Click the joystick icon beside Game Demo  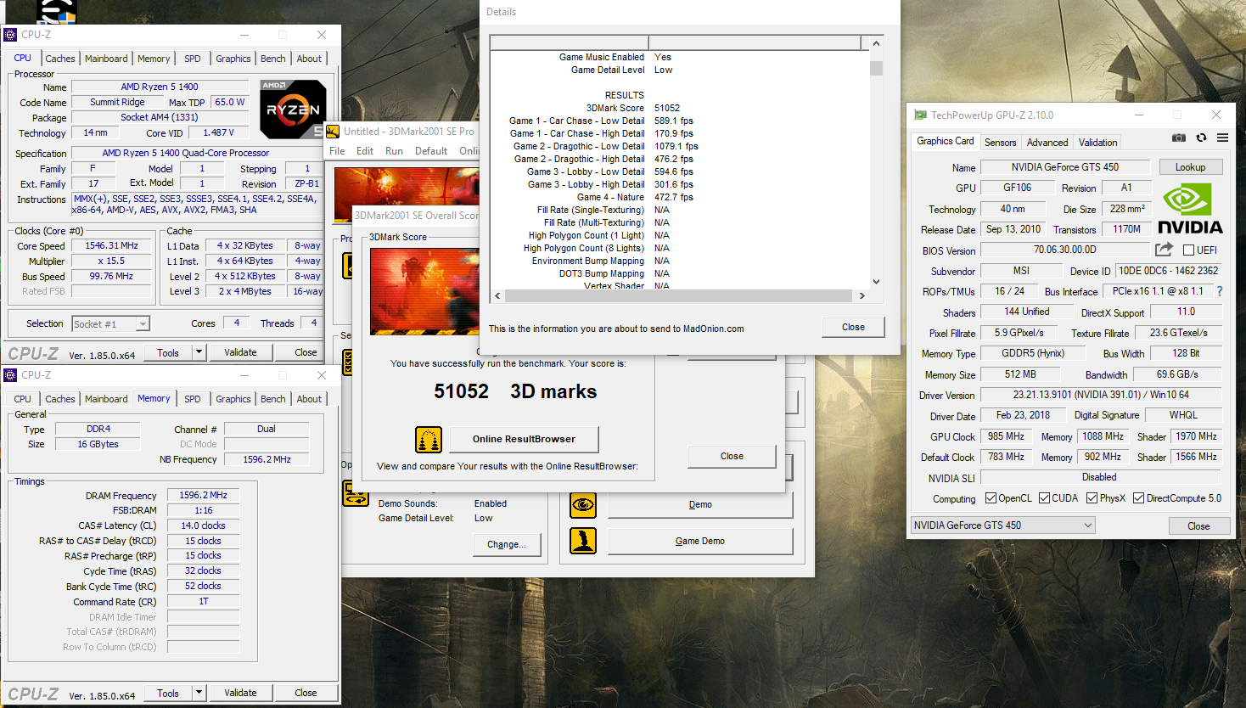[x=583, y=541]
